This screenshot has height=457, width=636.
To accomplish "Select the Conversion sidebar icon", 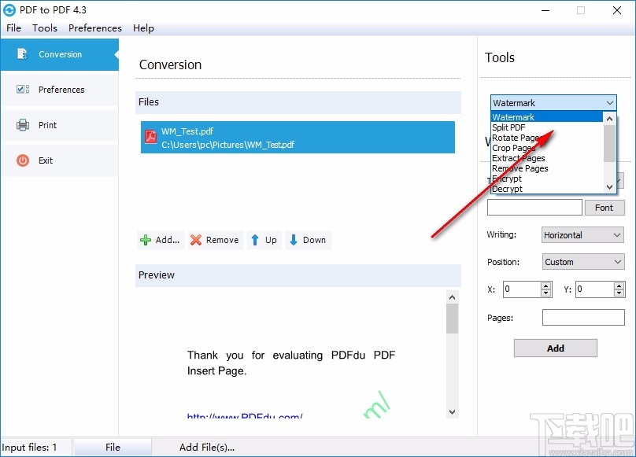I will [22, 54].
